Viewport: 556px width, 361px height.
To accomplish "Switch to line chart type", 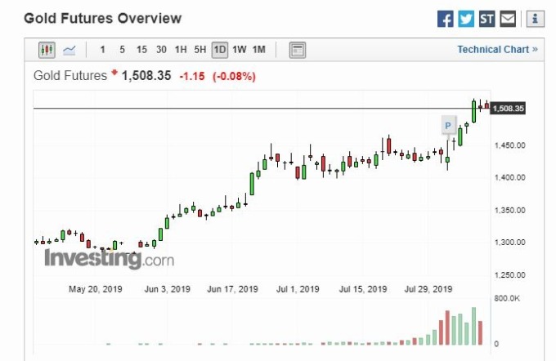I will pos(69,50).
